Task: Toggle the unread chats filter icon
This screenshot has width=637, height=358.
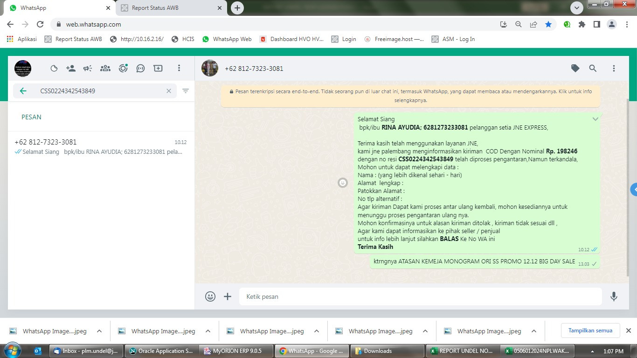Action: tap(186, 91)
